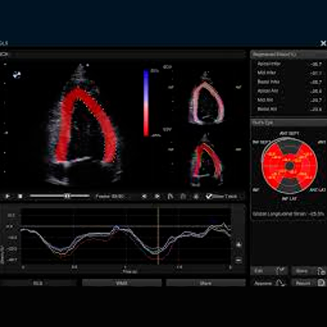Click the icon to the right of the ECG icon
327x327 pixels.
(x=183, y=196)
